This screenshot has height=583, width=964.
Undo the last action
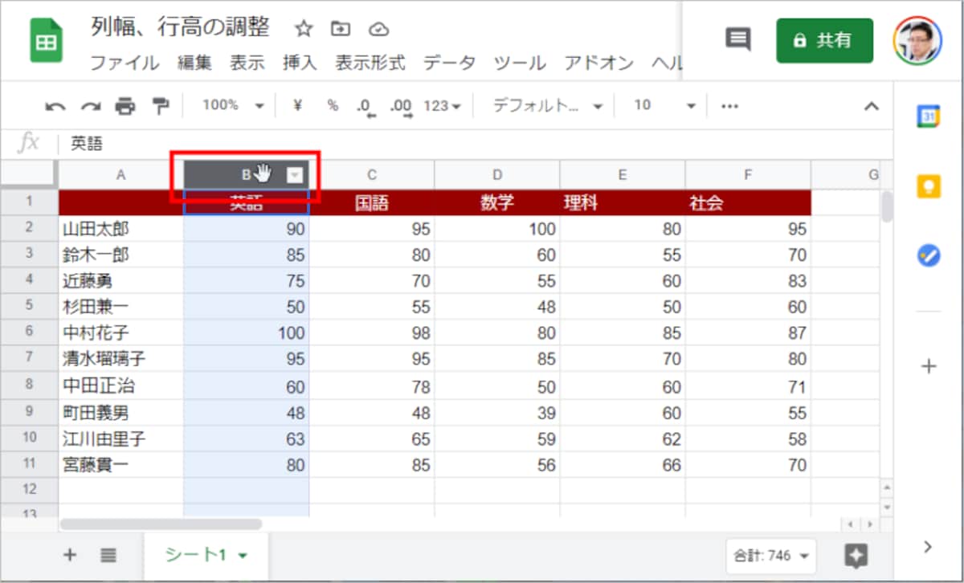pos(55,106)
